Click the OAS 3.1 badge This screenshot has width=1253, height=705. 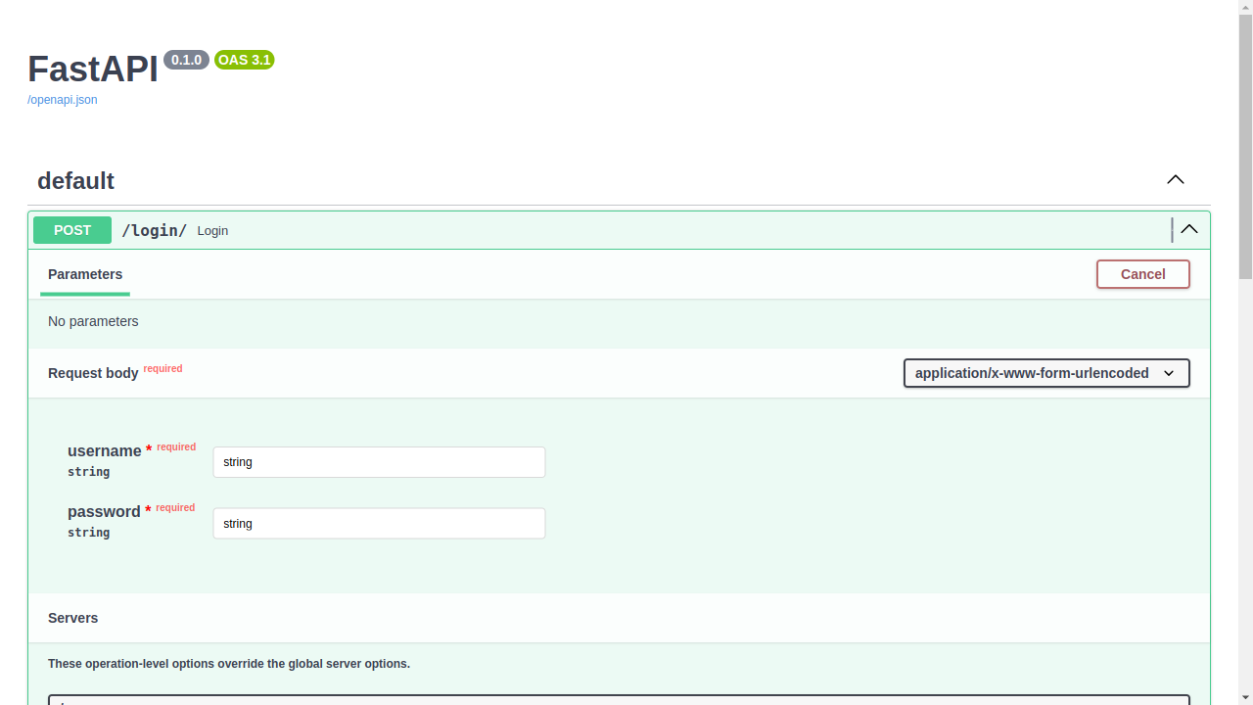click(x=244, y=60)
